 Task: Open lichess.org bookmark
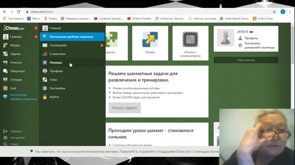tap(170, 18)
